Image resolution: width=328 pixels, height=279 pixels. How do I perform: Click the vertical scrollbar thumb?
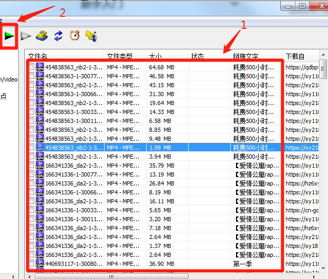pyautogui.click(x=323, y=69)
